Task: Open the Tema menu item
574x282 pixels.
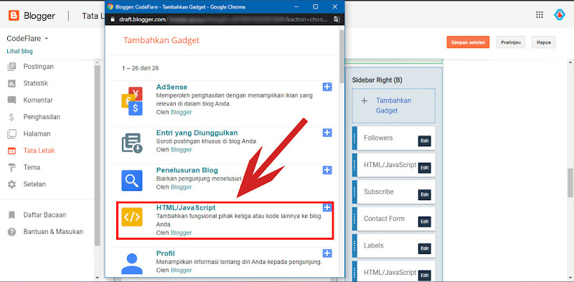Action: point(32,167)
